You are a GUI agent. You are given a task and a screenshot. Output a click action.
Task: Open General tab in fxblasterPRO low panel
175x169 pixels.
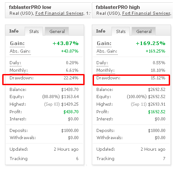point(57,31)
